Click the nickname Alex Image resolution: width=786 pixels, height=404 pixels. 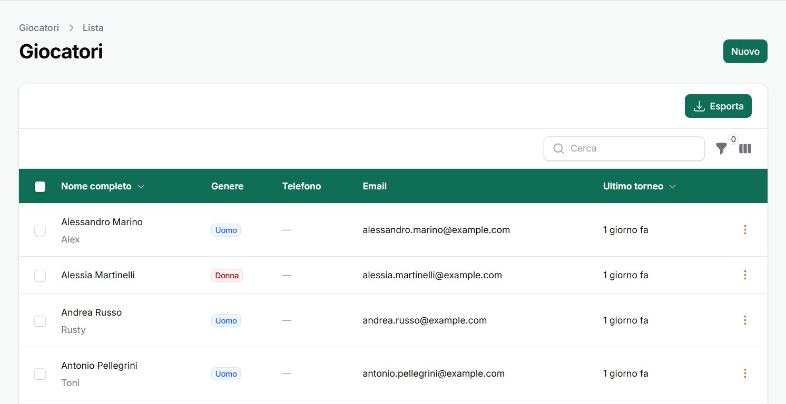71,239
